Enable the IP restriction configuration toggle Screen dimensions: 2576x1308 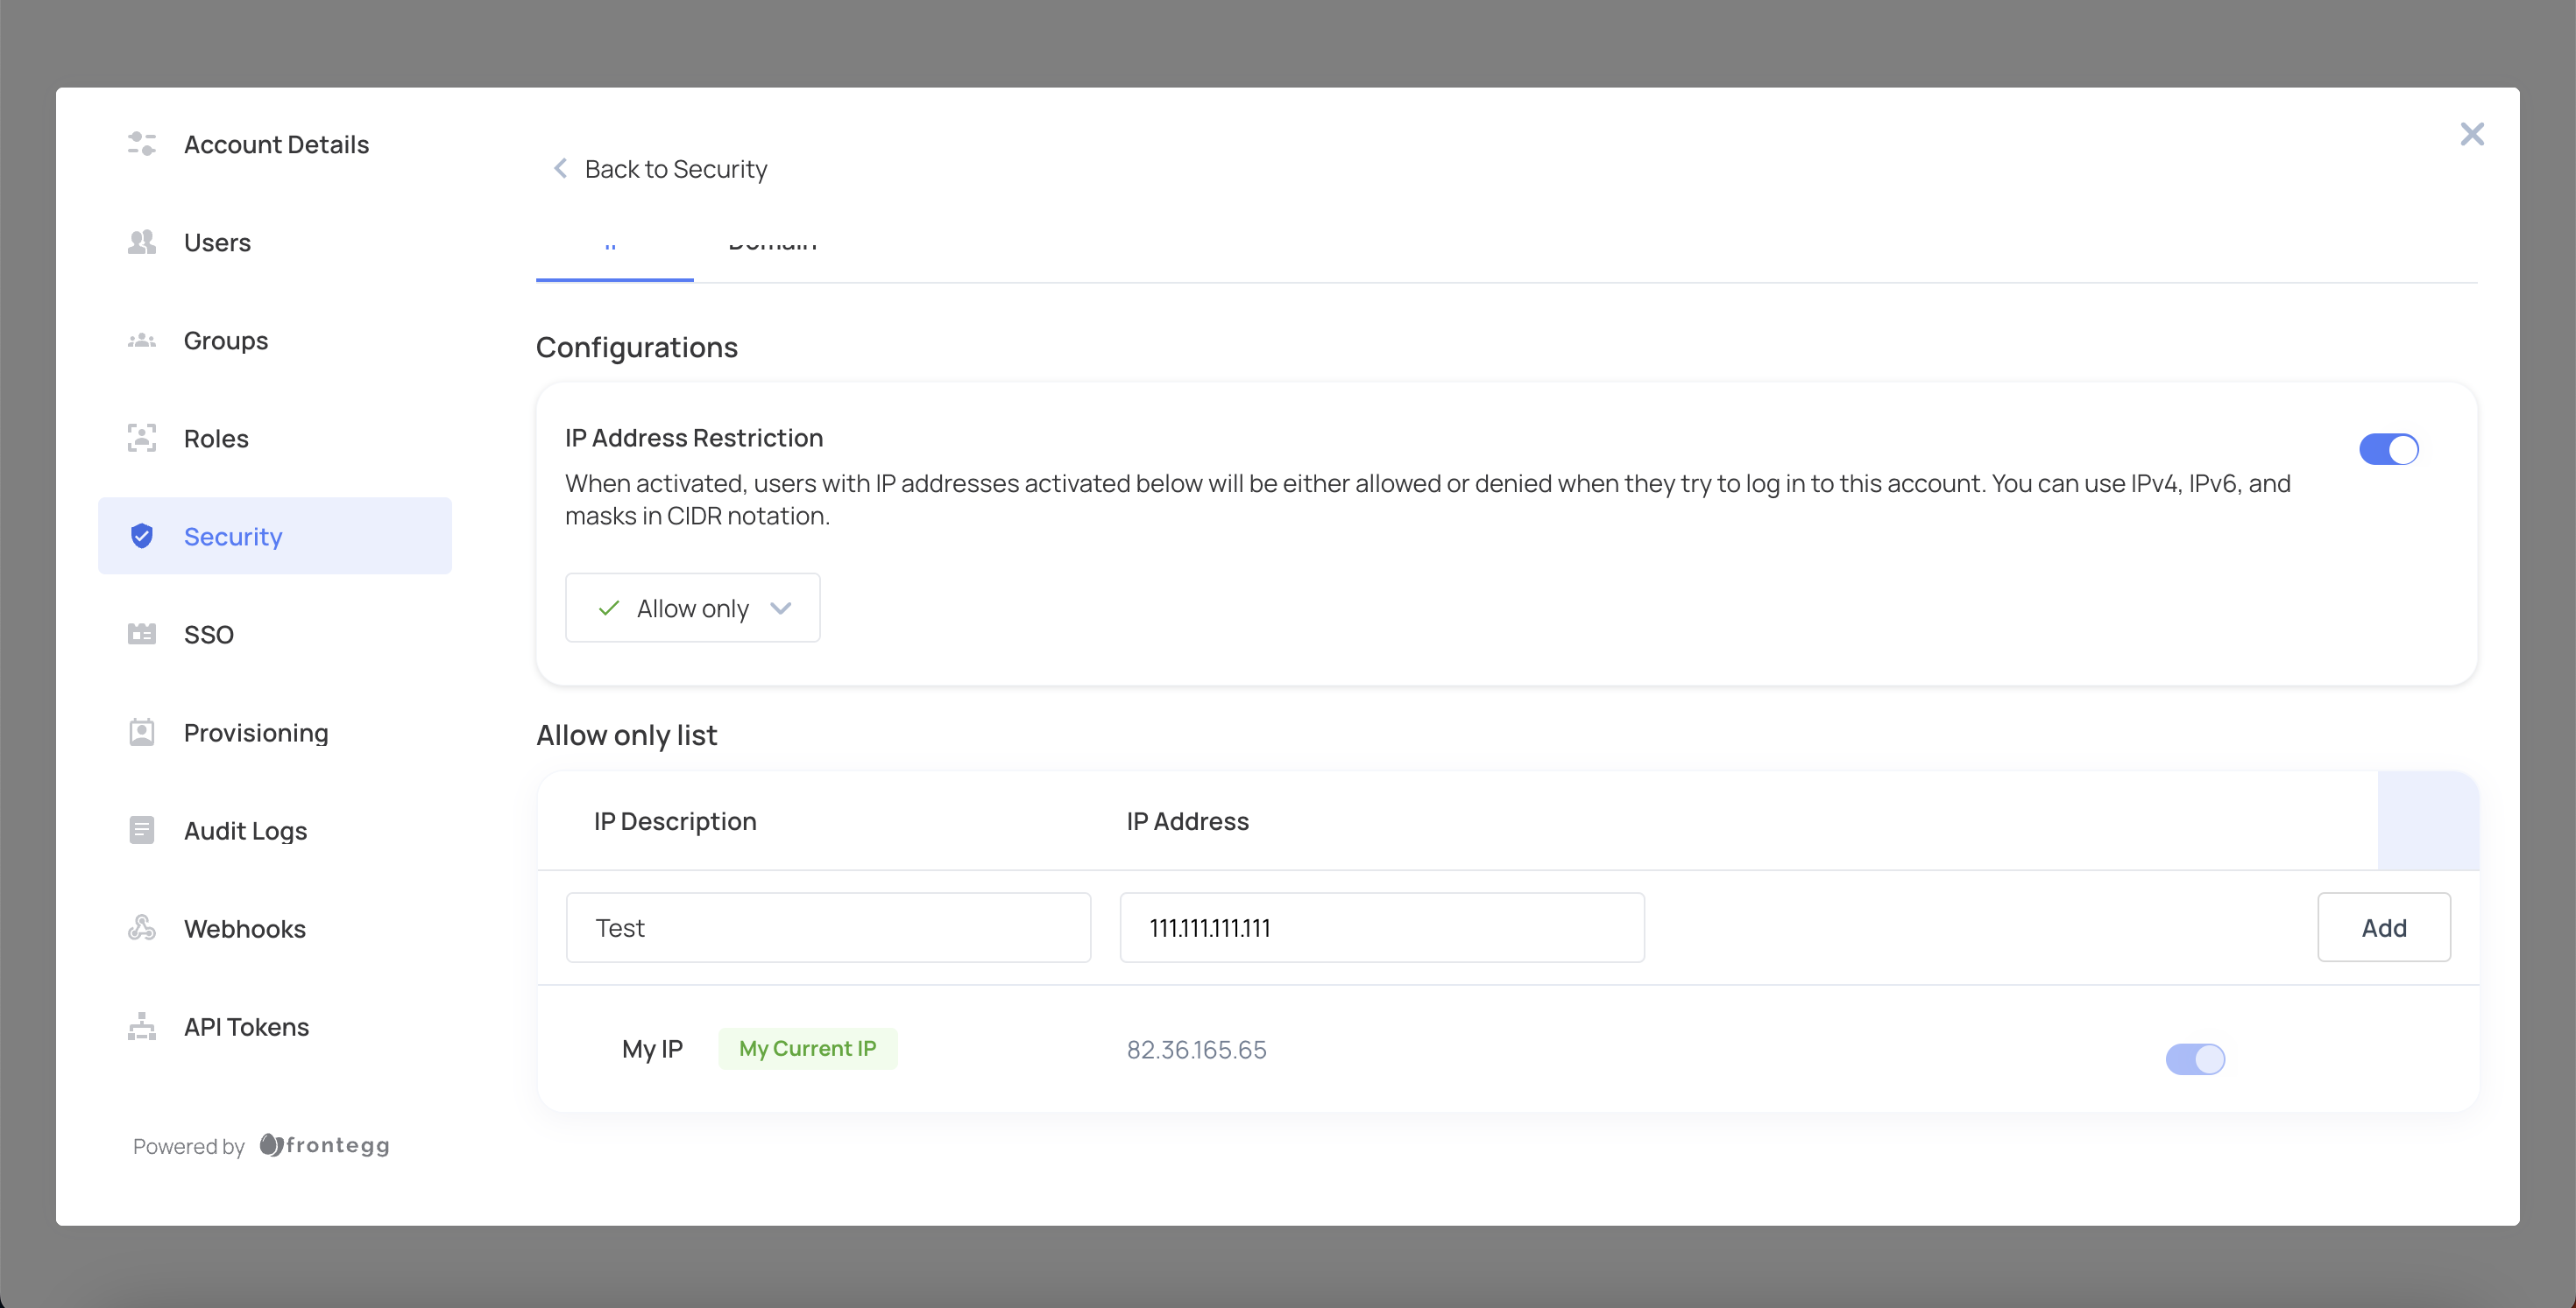2389,447
